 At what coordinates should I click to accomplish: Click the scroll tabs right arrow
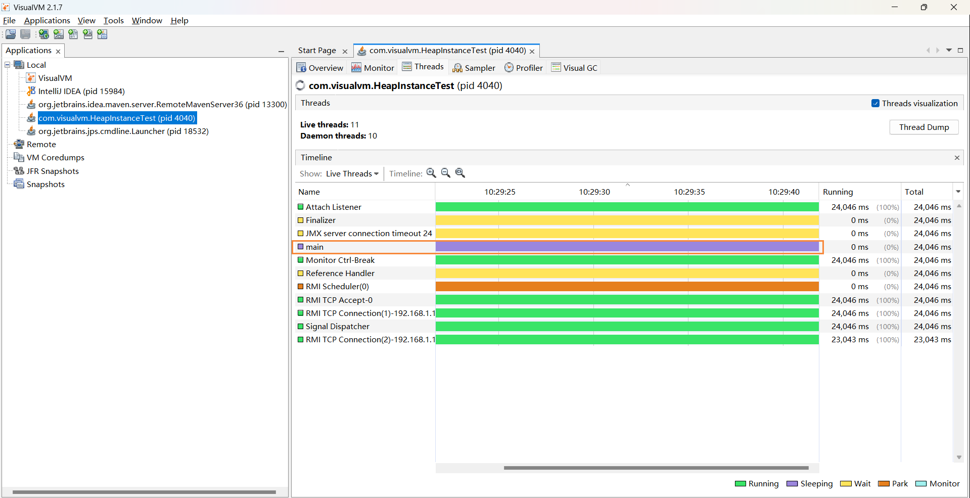pos(938,51)
